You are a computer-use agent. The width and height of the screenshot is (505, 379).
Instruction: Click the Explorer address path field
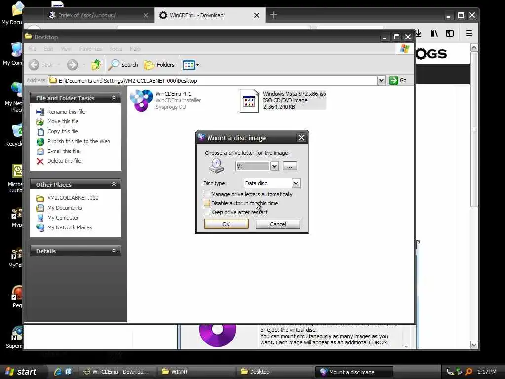[213, 80]
